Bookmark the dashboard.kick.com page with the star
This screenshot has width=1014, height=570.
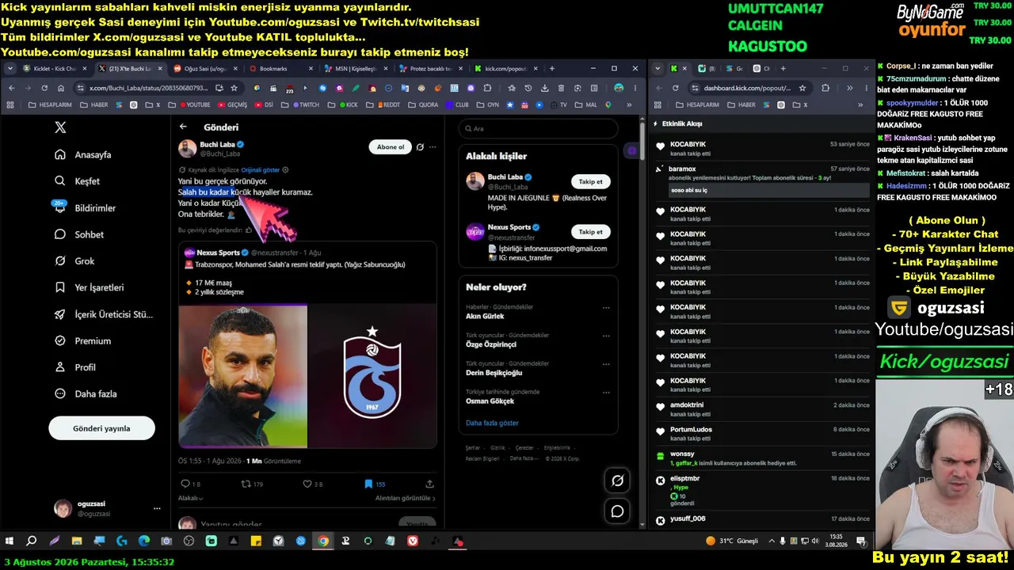(x=802, y=88)
